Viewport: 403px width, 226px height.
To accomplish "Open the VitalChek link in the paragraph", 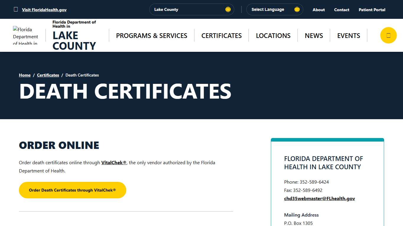I will [114, 162].
